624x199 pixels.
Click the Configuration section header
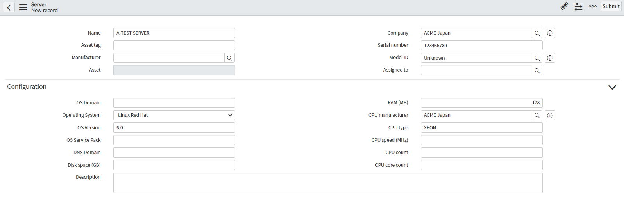[x=27, y=86]
